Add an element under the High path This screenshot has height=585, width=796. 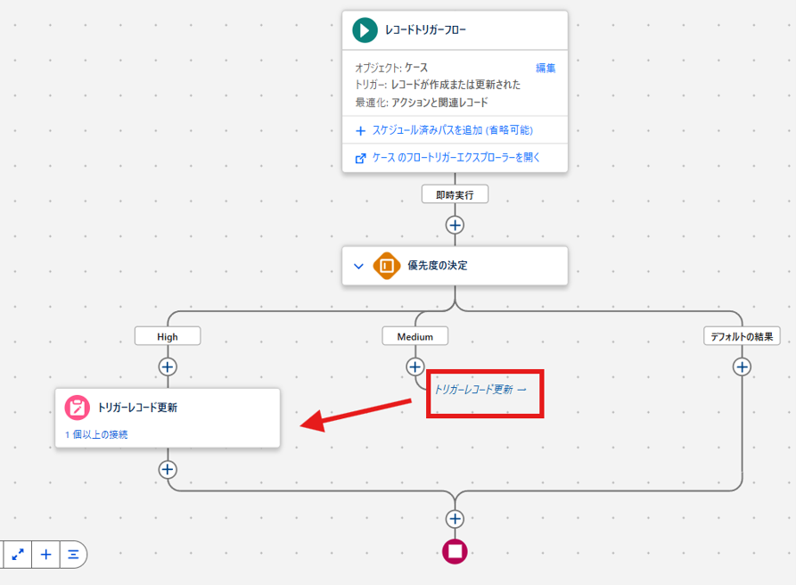tap(168, 367)
